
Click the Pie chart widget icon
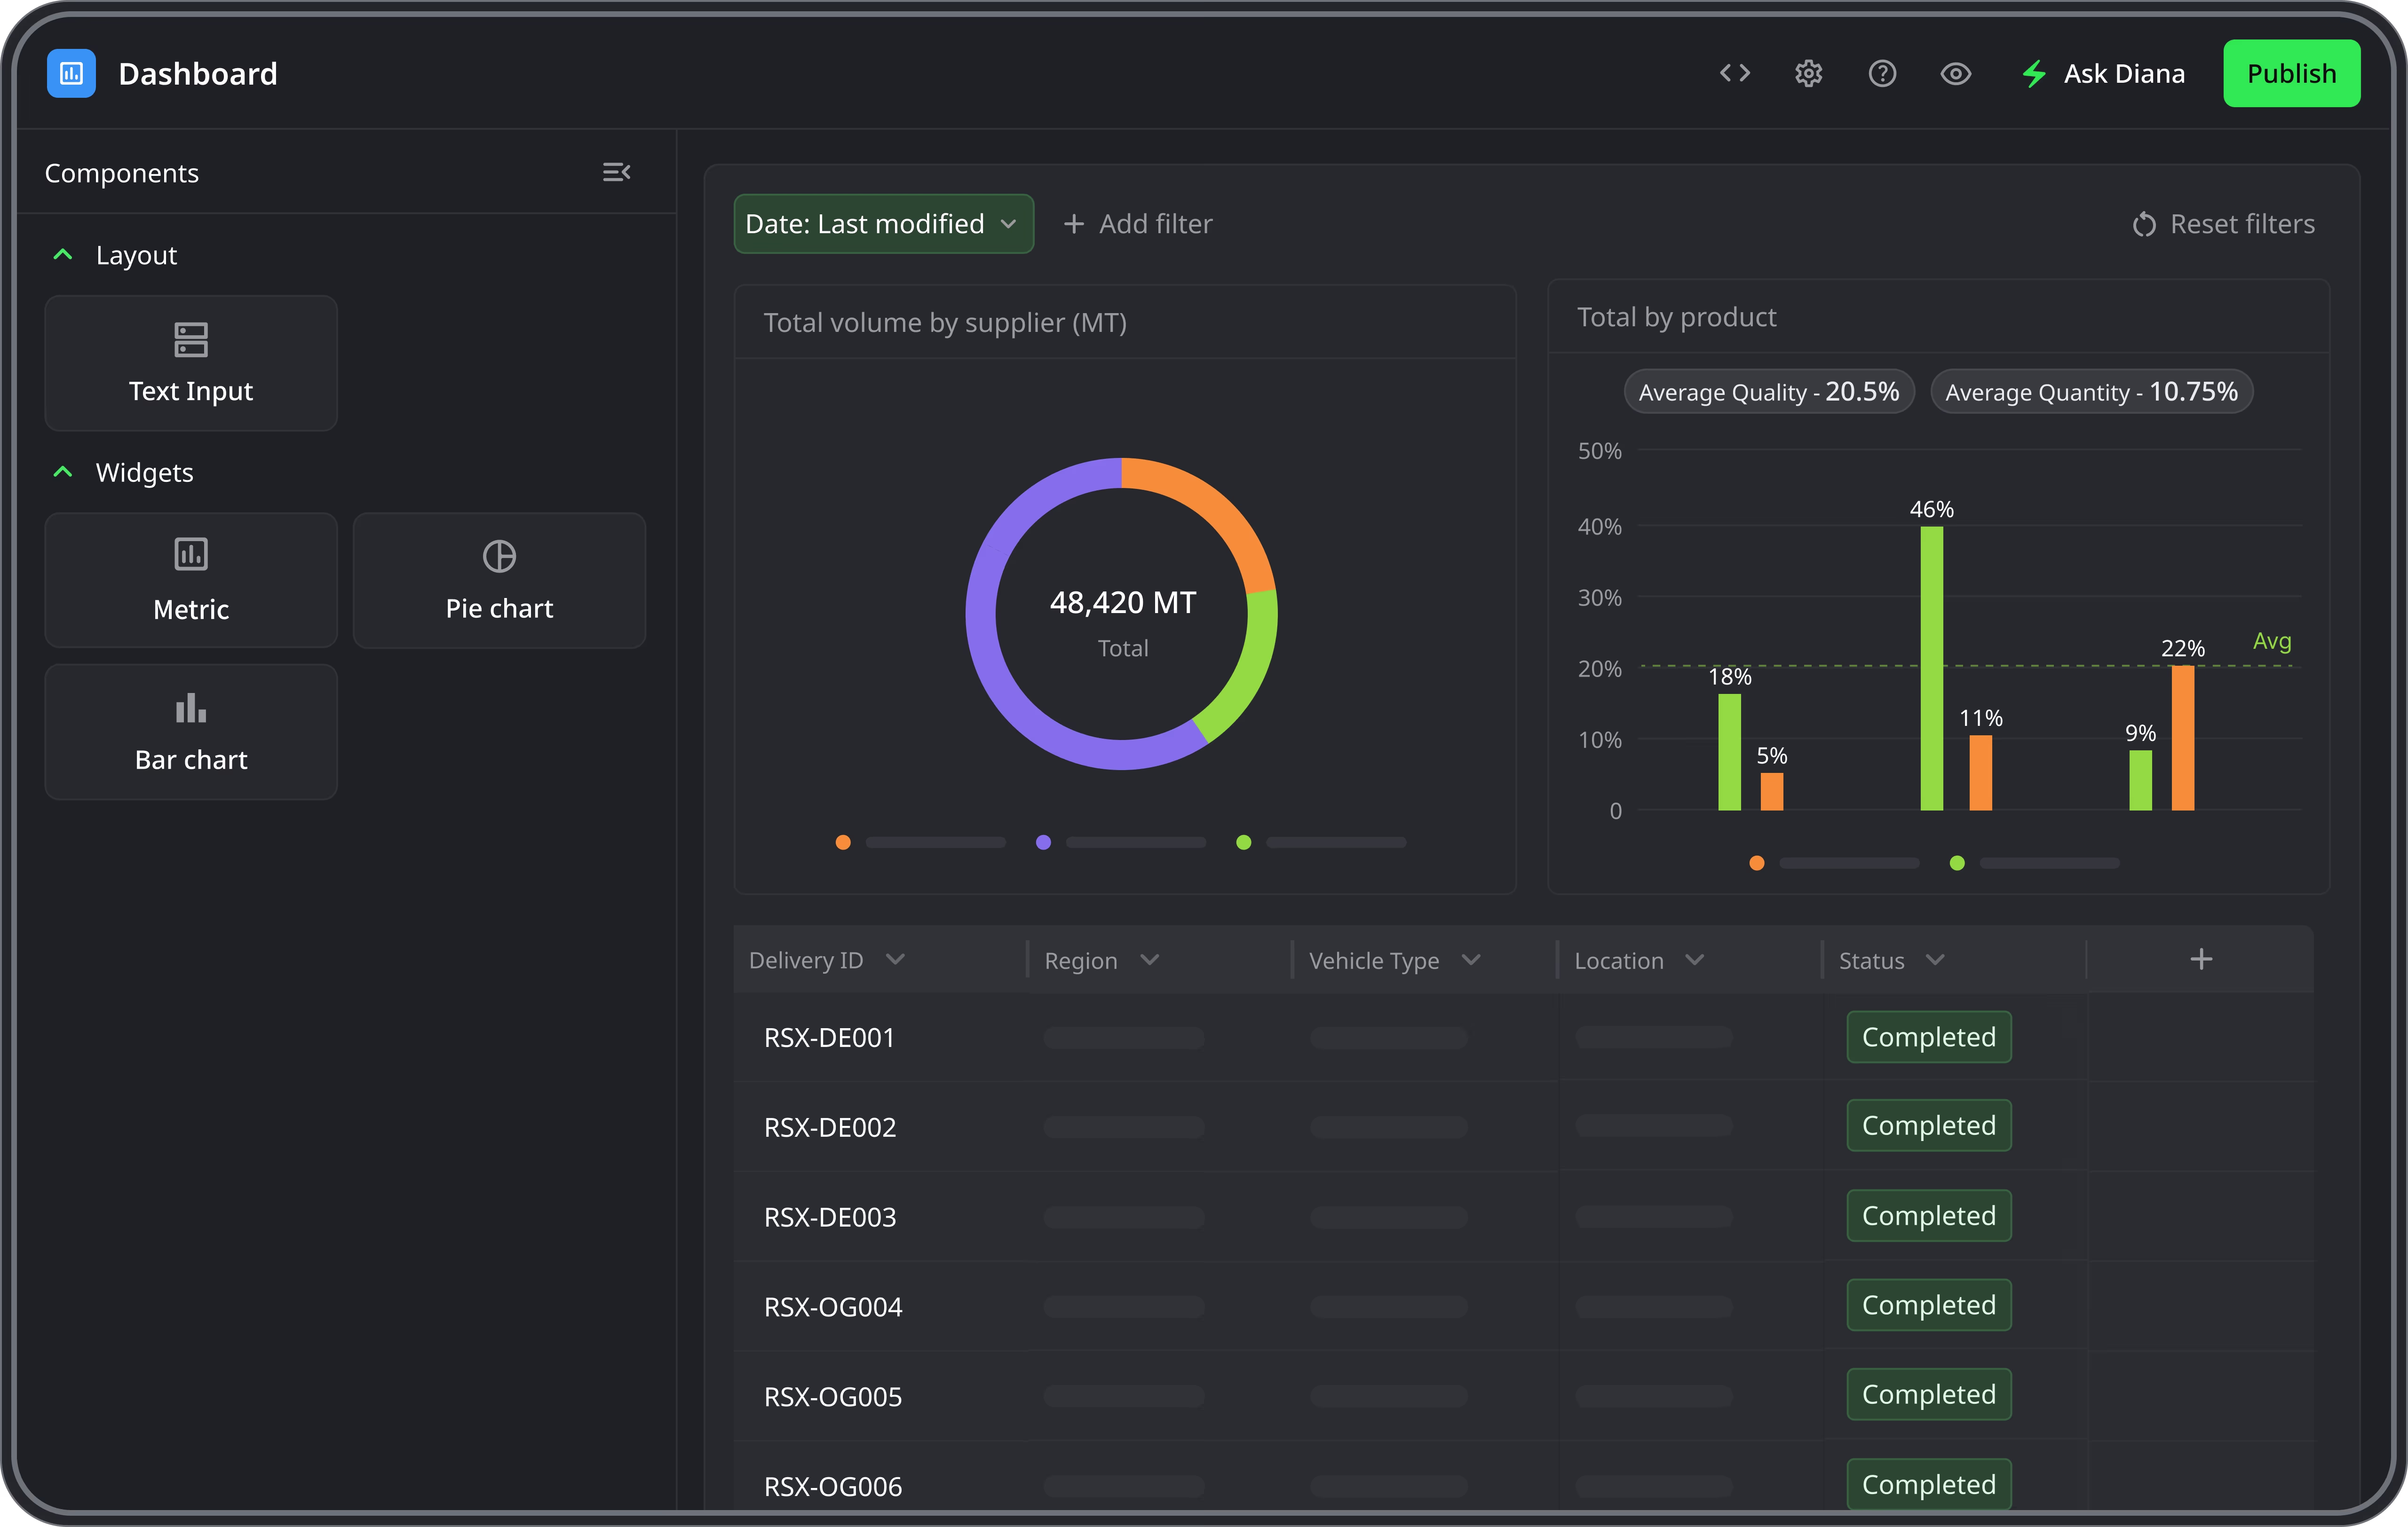[x=499, y=556]
